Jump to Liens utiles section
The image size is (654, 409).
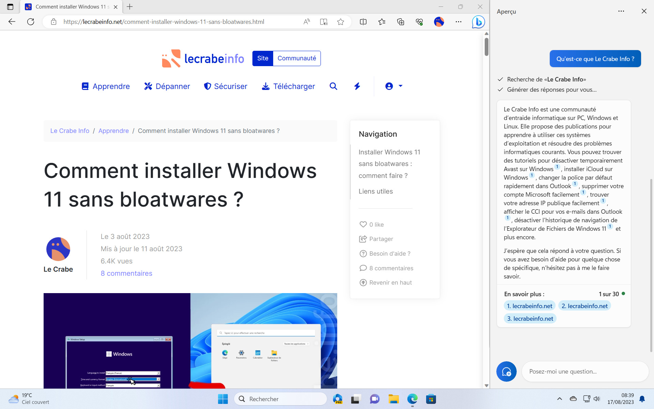(x=376, y=192)
